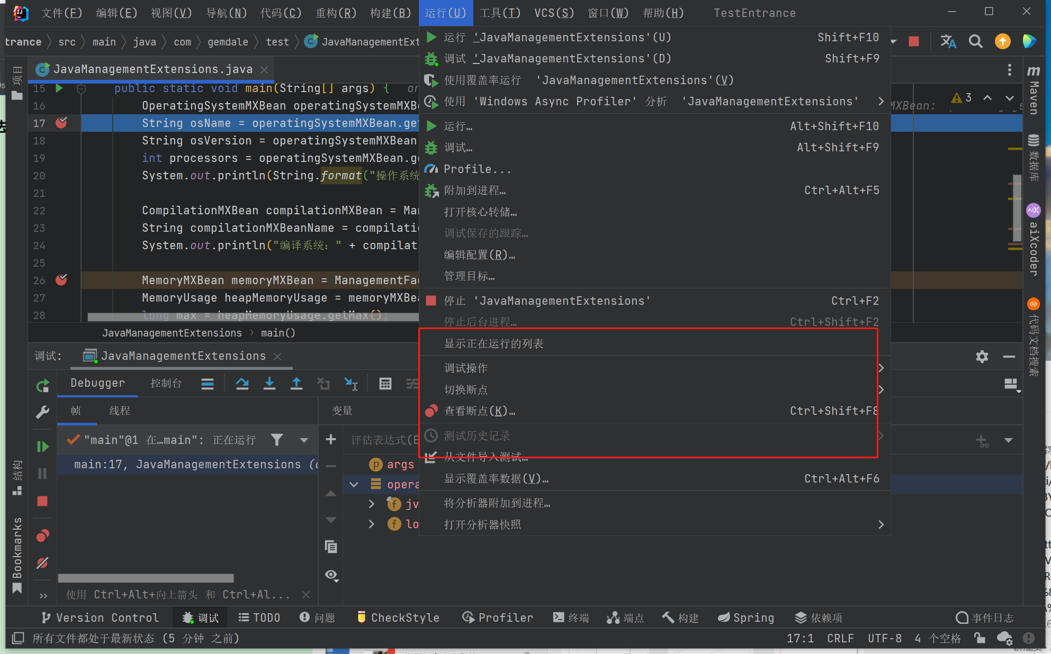Click the Step Out debugger icon
This screenshot has width=1051, height=654.
pos(297,384)
